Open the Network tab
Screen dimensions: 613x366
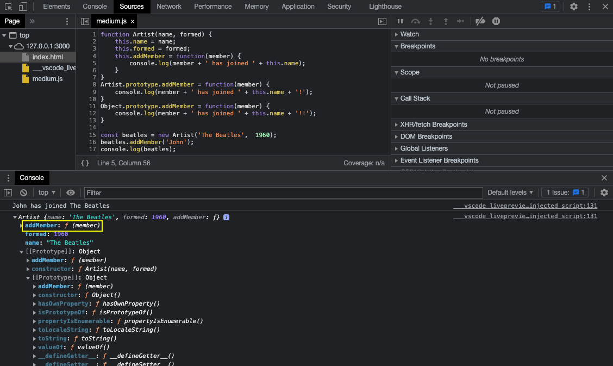169,7
